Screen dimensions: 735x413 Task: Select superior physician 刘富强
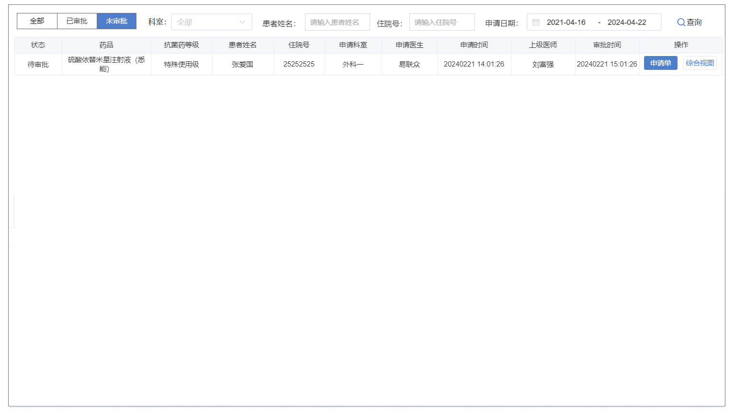[x=543, y=64]
